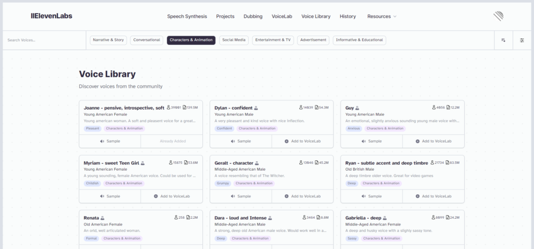Viewport: 534px width, 249px height.
Task: Open VoiceLab in the top navigation
Action: [x=282, y=16]
